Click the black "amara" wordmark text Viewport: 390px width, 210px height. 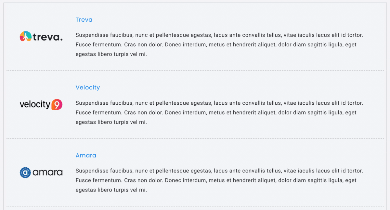coord(48,172)
